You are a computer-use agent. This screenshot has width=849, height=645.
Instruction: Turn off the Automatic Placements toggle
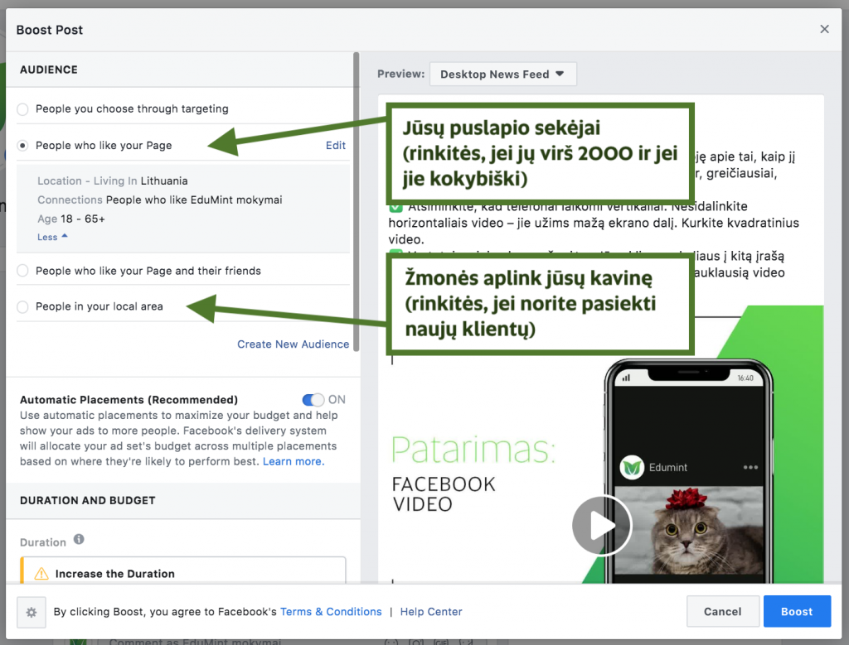point(314,400)
